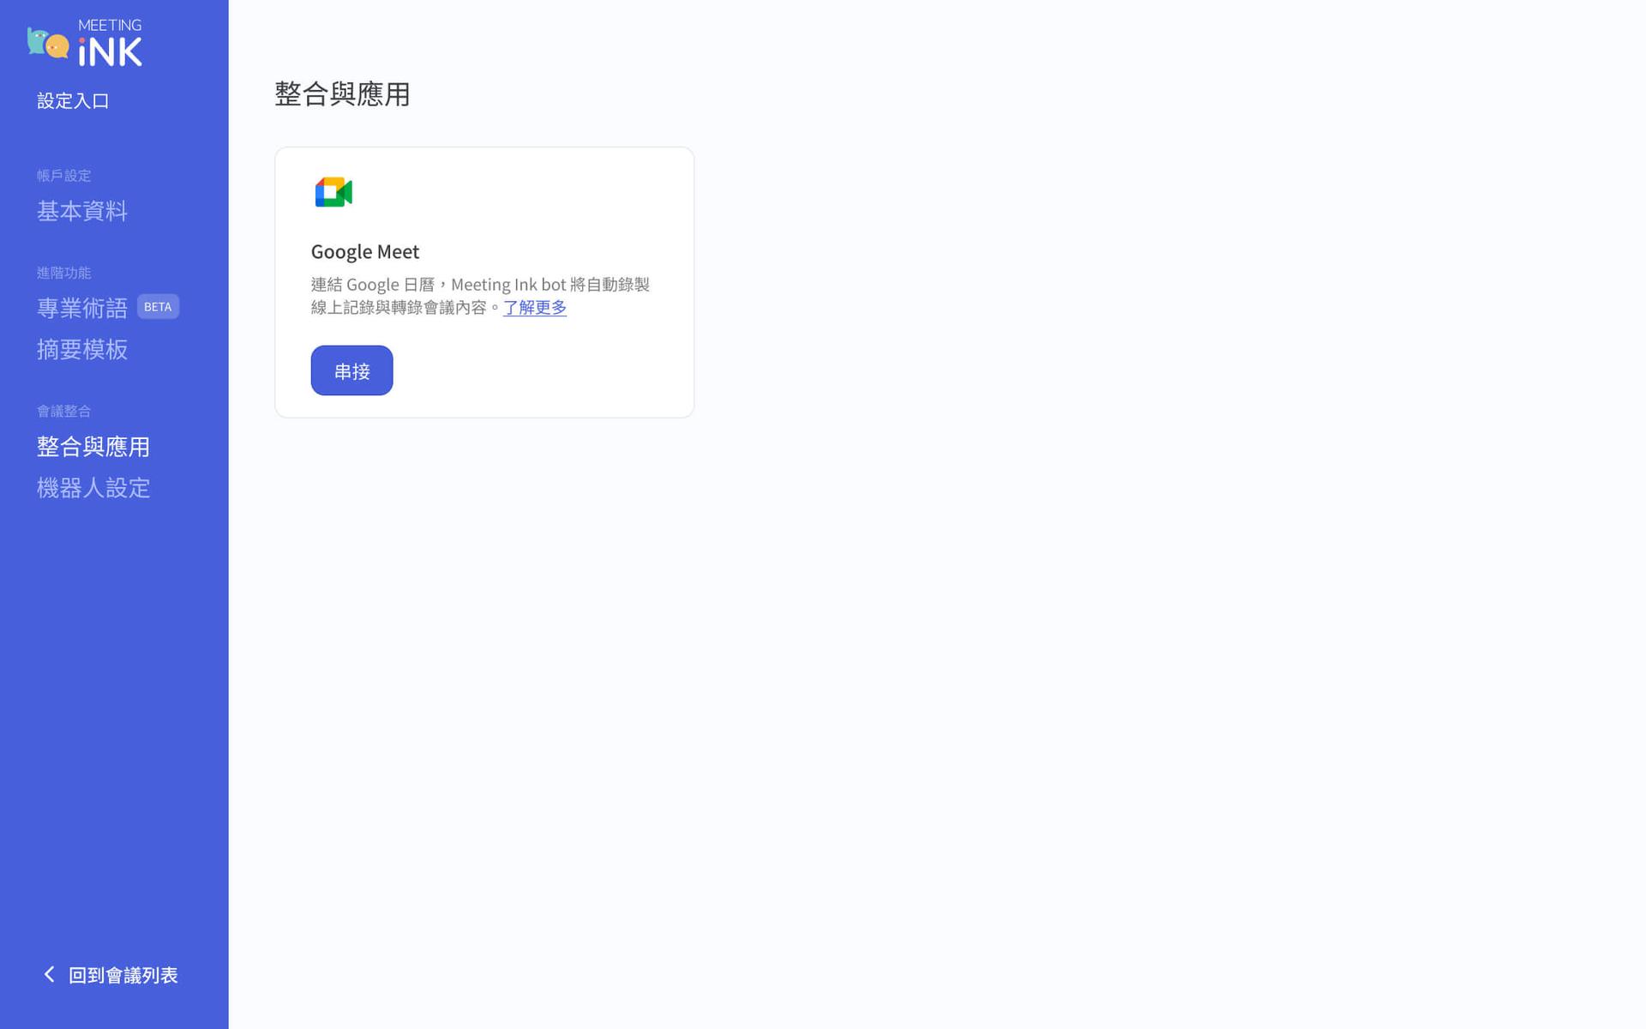Click the 整合與應用 page heading

(342, 95)
